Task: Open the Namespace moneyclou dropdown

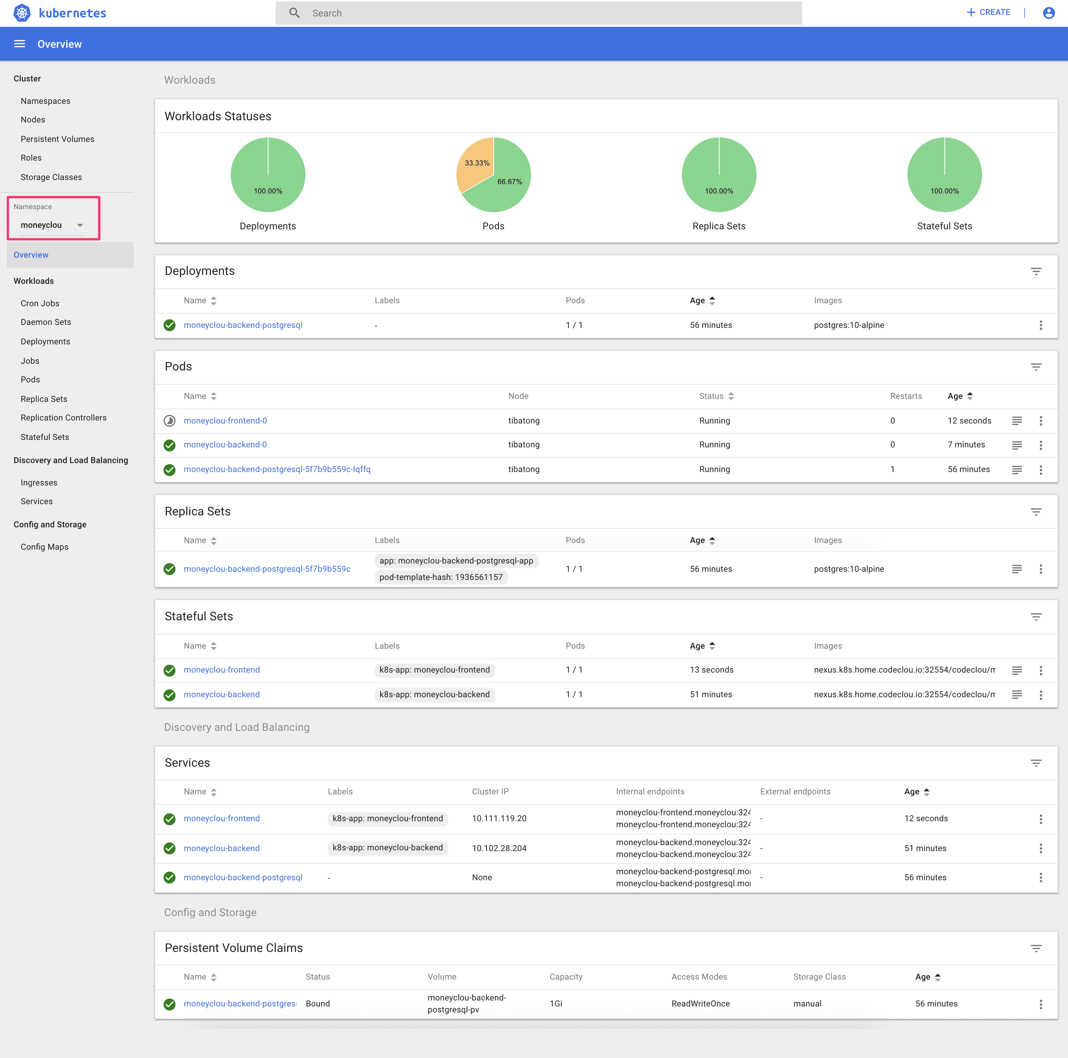Action: (52, 225)
